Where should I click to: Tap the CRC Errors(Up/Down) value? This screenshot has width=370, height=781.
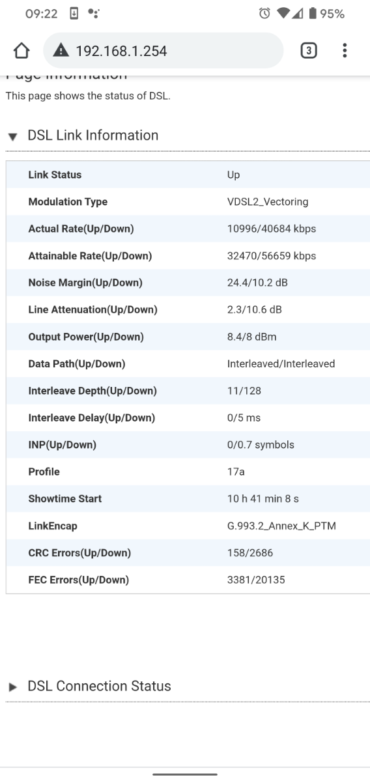tap(250, 553)
